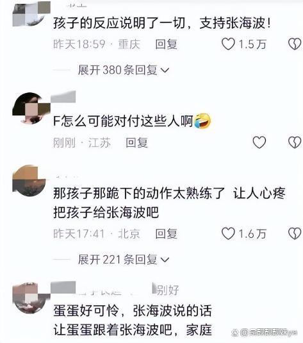Expand 380 replies under first comment
303x343 pixels.
124,71
